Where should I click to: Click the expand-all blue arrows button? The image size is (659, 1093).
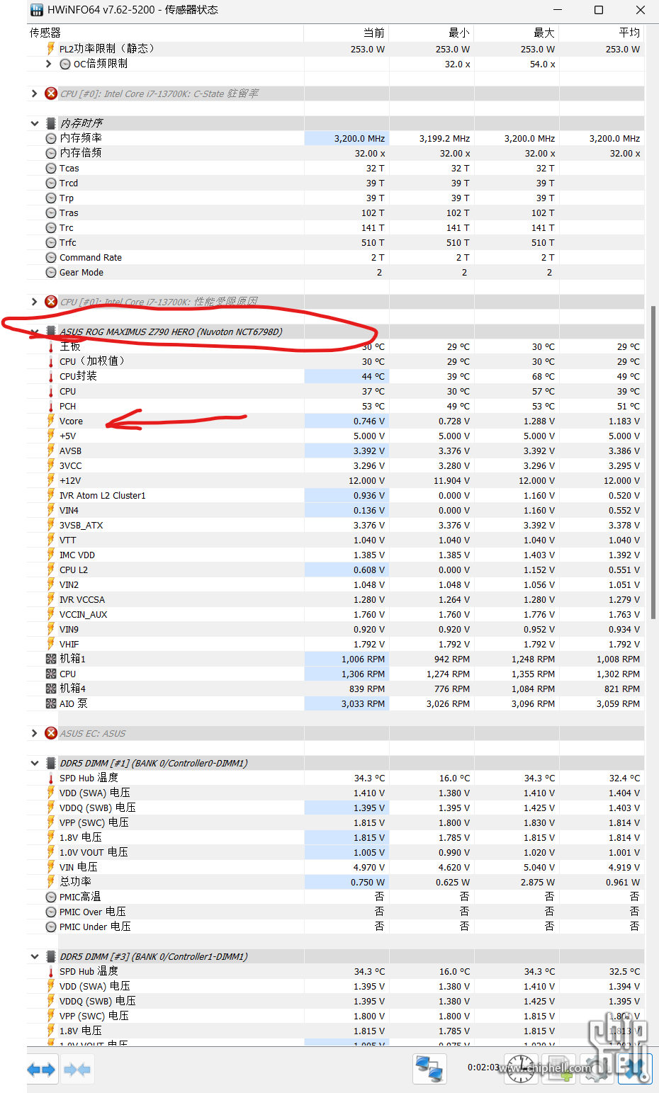click(41, 1070)
